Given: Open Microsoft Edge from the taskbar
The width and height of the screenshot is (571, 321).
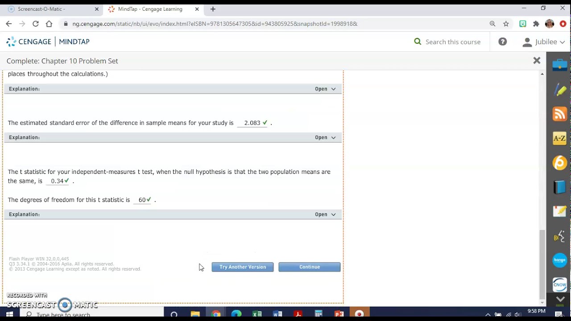Looking at the screenshot, I should pos(236,314).
